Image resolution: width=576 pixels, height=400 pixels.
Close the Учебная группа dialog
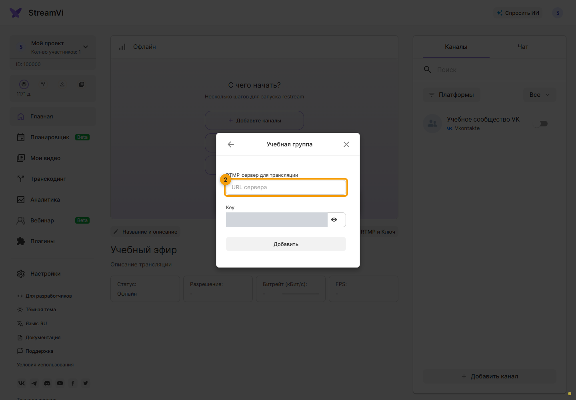pos(346,144)
